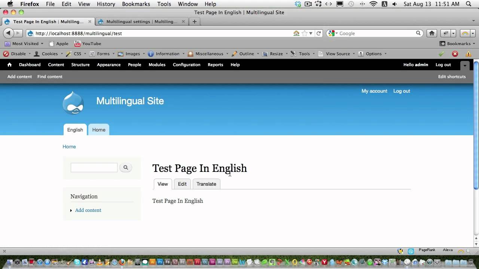Open the Modules admin menu
The image size is (479, 269).
(x=157, y=65)
